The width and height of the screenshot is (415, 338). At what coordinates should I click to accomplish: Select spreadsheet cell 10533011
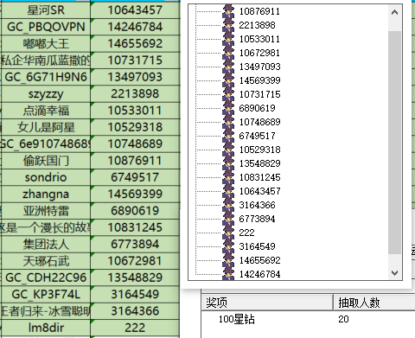[135, 111]
